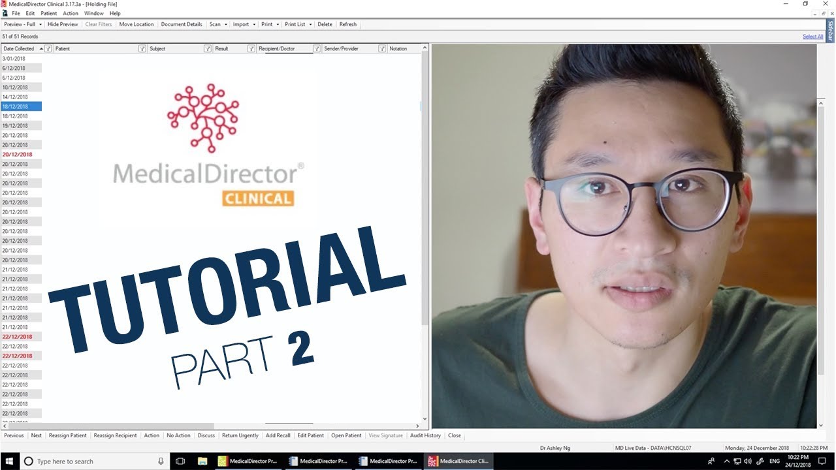Click the Return Urgently button
The width and height of the screenshot is (836, 470).
tap(240, 435)
